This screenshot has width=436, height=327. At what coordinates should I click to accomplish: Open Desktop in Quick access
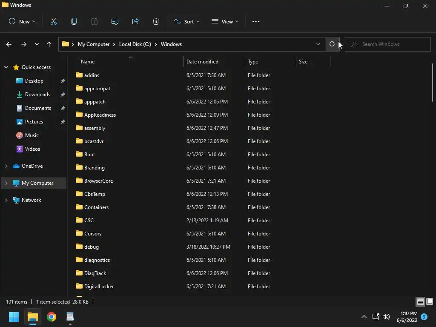(34, 81)
